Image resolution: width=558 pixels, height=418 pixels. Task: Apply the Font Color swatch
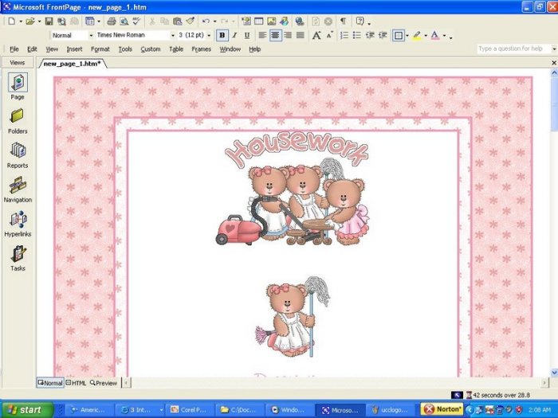(435, 35)
